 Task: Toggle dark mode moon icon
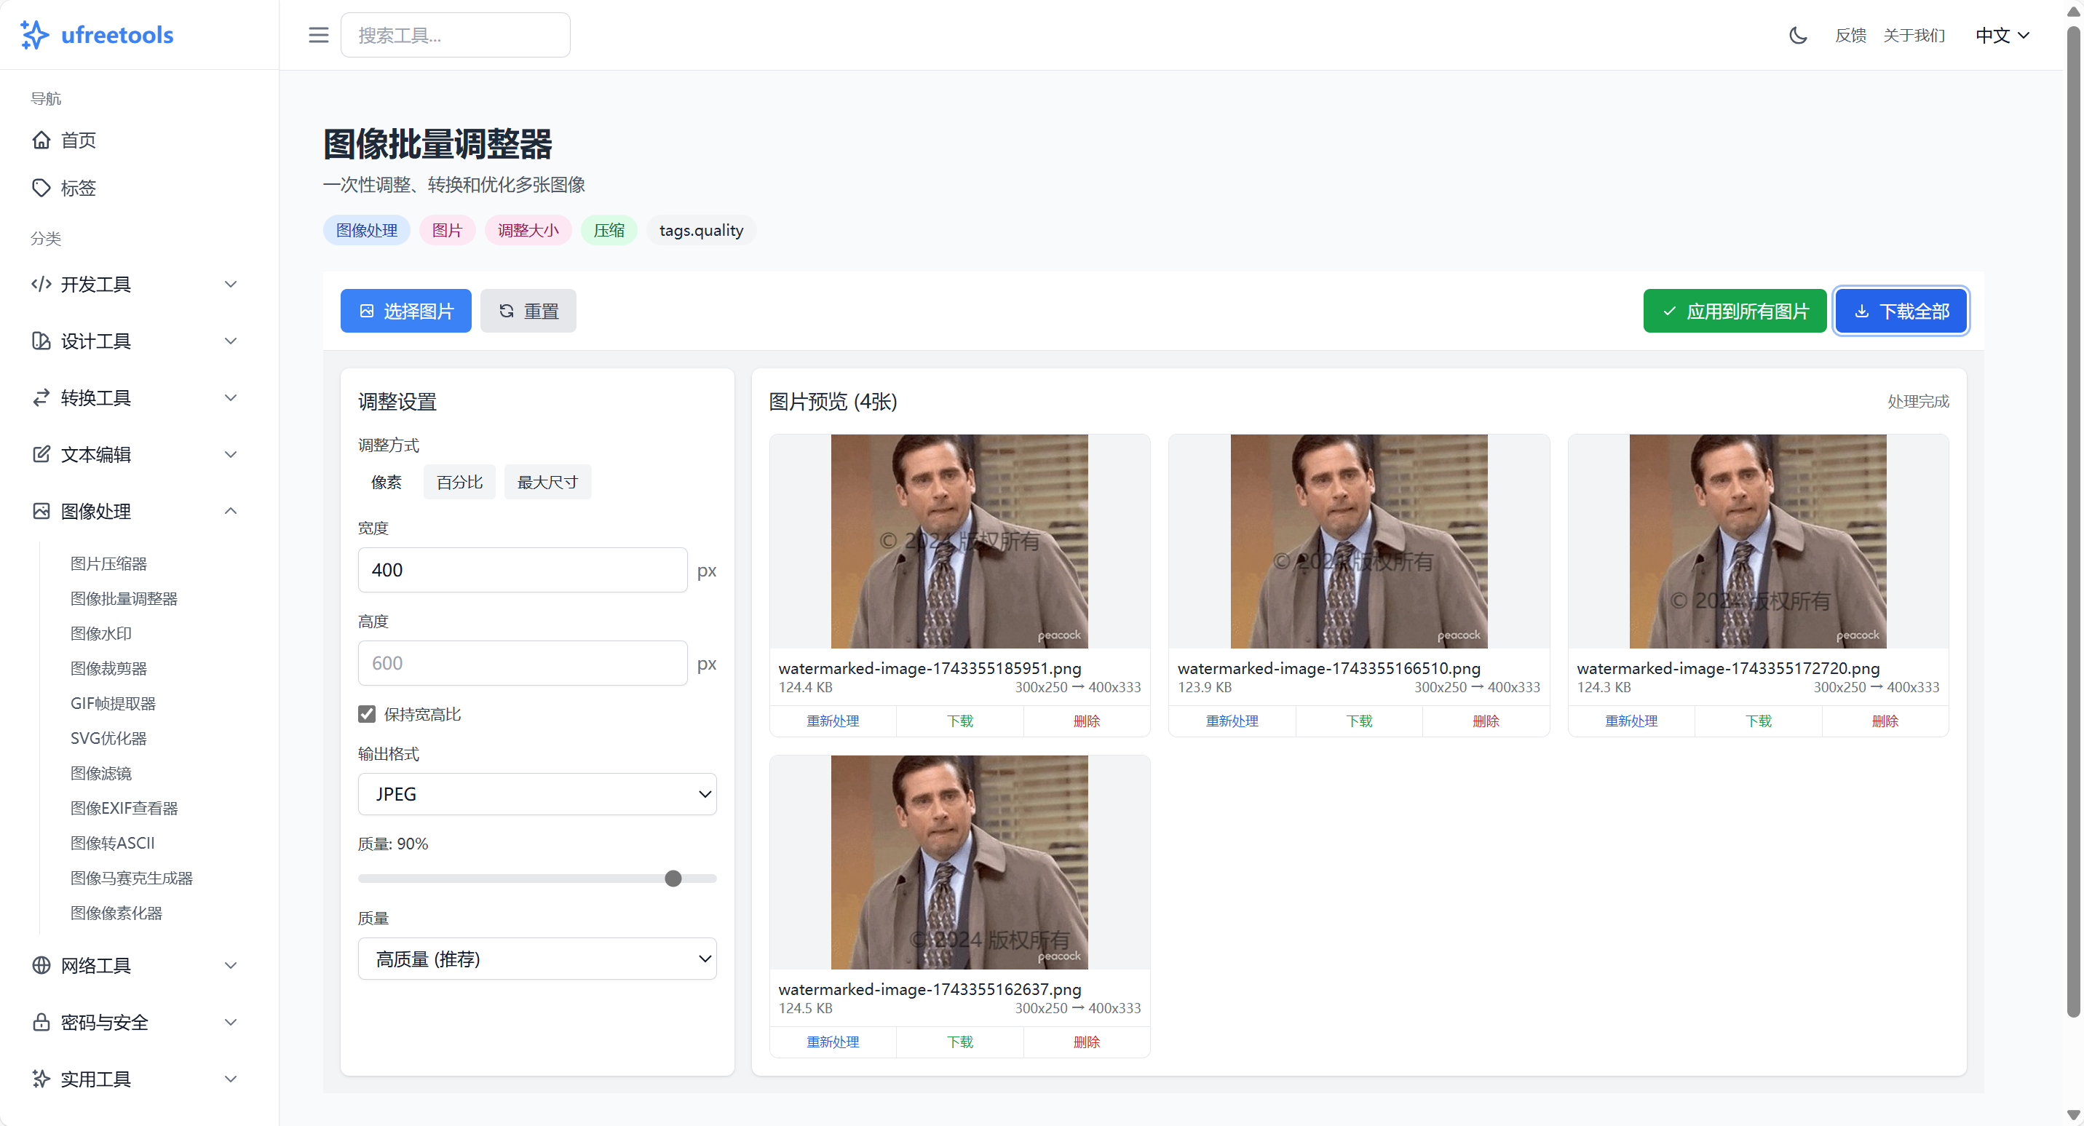tap(1798, 35)
